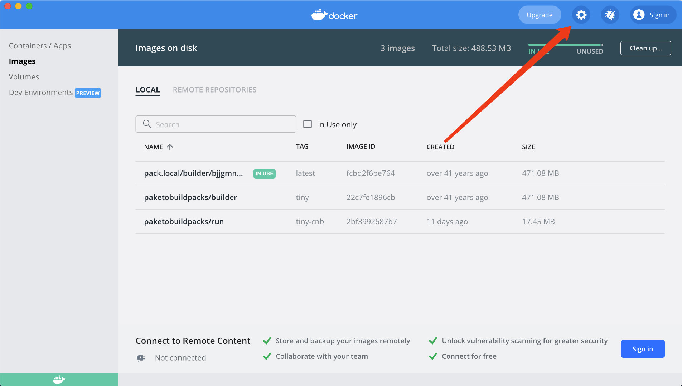Click the Troubleshoot bug icon
682x386 pixels.
tap(610, 15)
